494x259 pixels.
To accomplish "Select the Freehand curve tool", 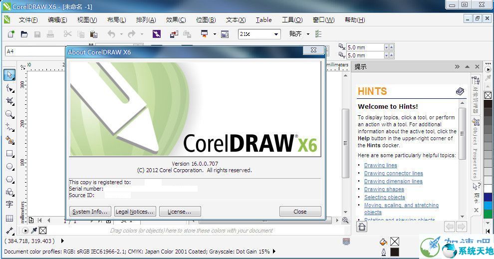I will pyautogui.click(x=10, y=127).
